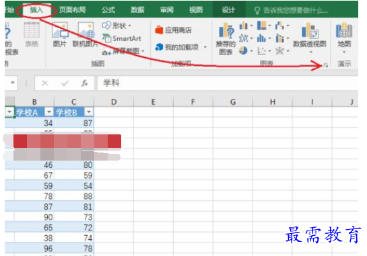Image resolution: width=367 pixels, height=256 pixels.
Task: Insert a combo chart
Action: coord(282,38)
